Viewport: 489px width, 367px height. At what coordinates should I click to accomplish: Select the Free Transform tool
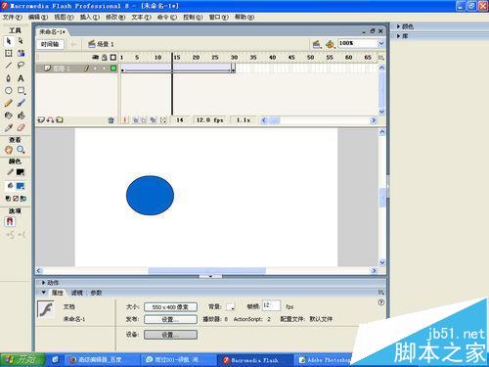(9, 53)
